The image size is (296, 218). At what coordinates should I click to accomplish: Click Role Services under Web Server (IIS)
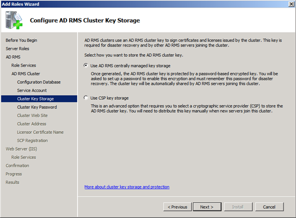[x=24, y=157]
